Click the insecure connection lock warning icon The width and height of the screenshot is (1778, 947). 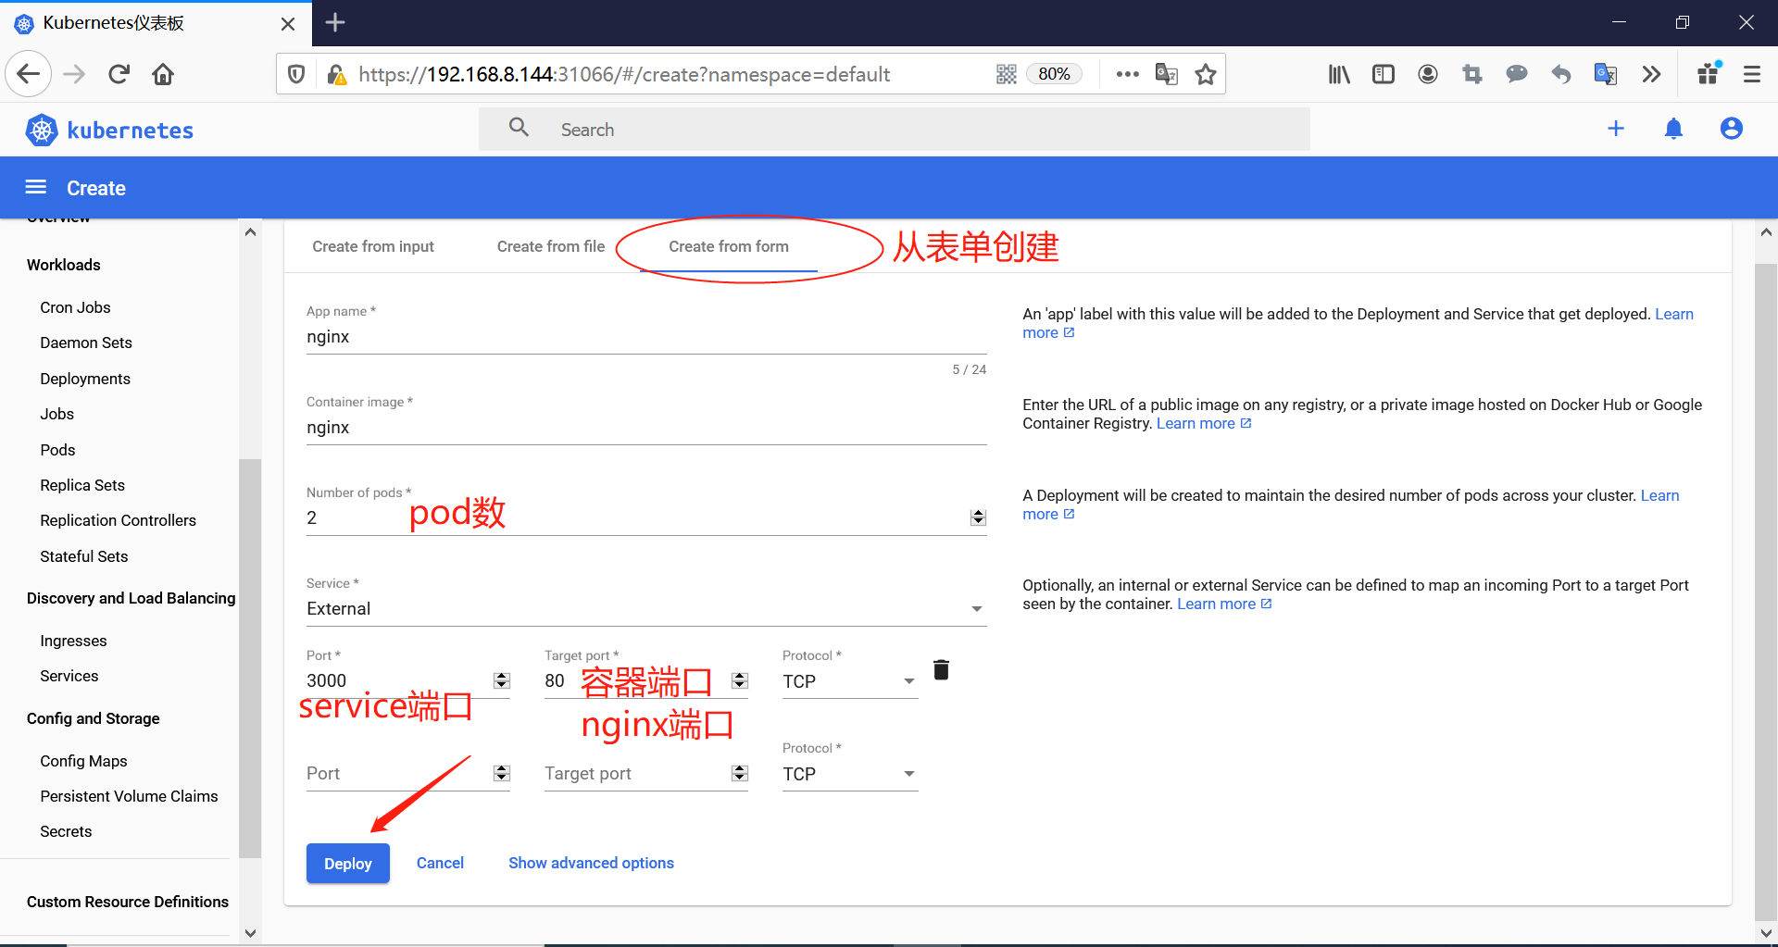click(x=336, y=74)
